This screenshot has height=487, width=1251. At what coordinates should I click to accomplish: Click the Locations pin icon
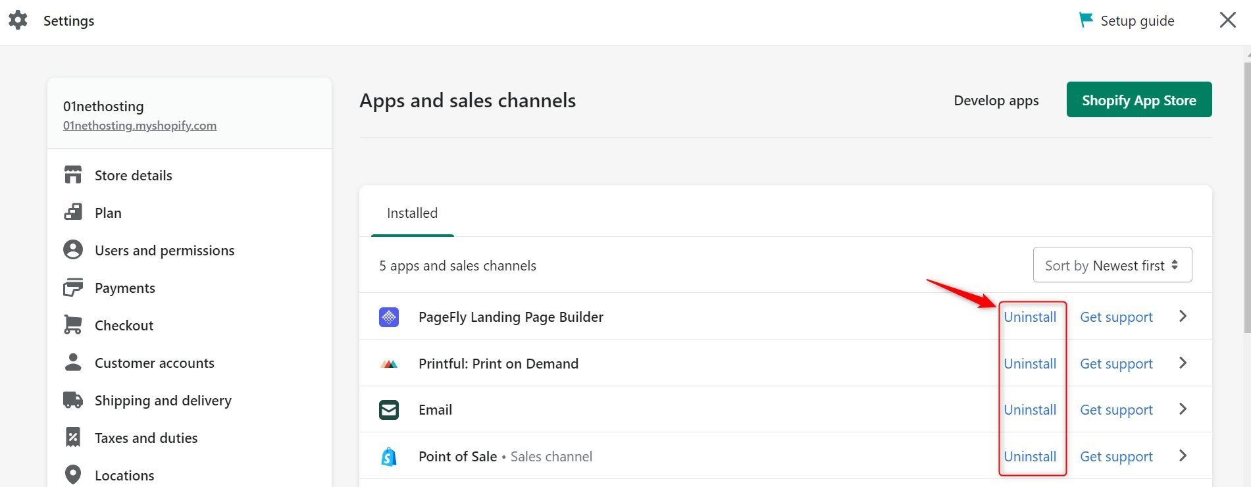(x=73, y=475)
